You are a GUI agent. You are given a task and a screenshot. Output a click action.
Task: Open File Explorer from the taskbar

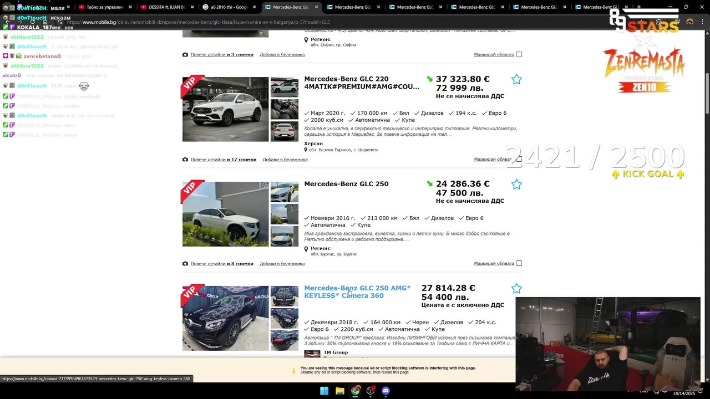coord(339,391)
